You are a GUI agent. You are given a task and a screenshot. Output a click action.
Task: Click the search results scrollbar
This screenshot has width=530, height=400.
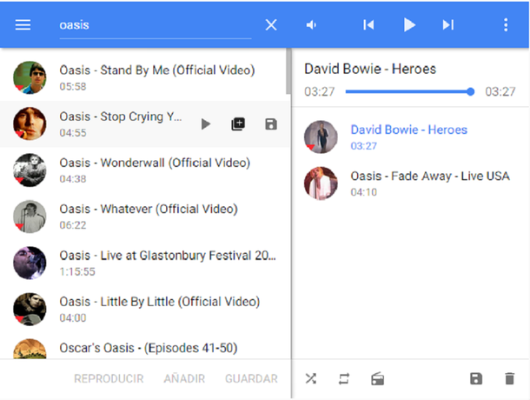point(288,71)
